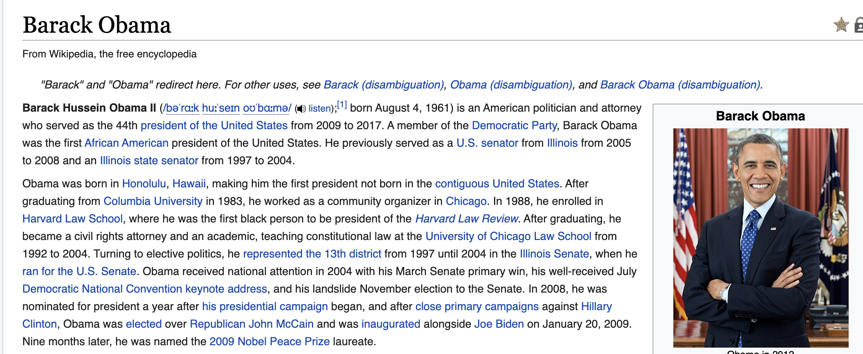Visit the Illinois state senator link

click(149, 161)
